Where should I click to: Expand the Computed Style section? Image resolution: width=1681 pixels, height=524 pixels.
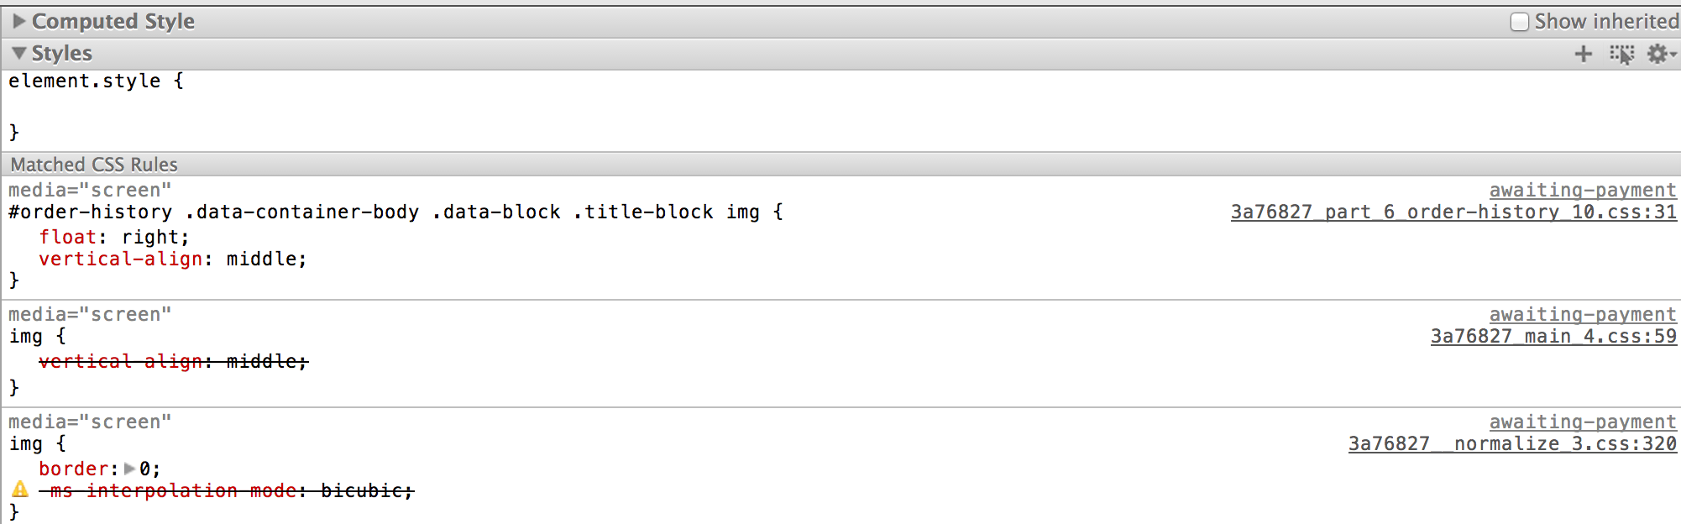pyautogui.click(x=18, y=21)
